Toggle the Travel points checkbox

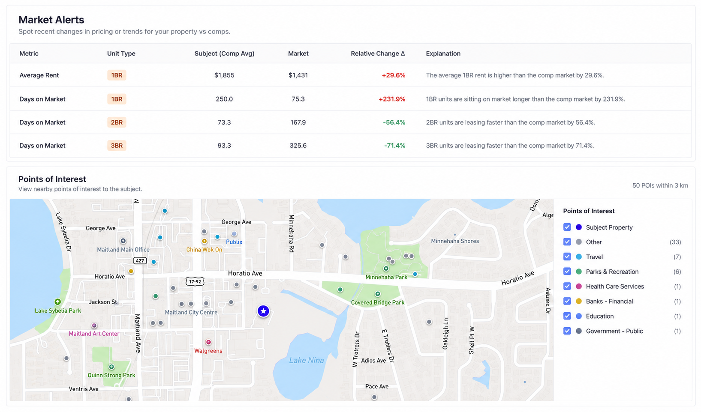567,257
